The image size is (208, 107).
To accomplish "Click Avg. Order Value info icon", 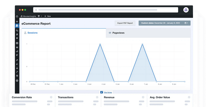I will 189,97.
